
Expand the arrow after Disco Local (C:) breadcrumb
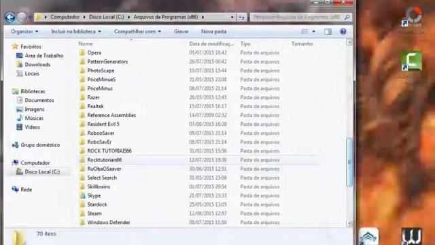[x=129, y=17]
